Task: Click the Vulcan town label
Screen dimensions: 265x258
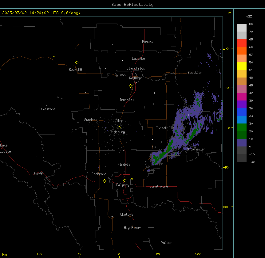Action: click(167, 243)
